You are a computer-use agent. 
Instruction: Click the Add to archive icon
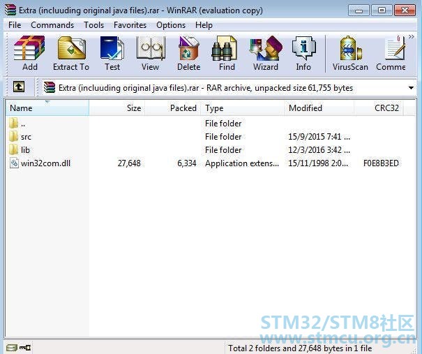(29, 48)
